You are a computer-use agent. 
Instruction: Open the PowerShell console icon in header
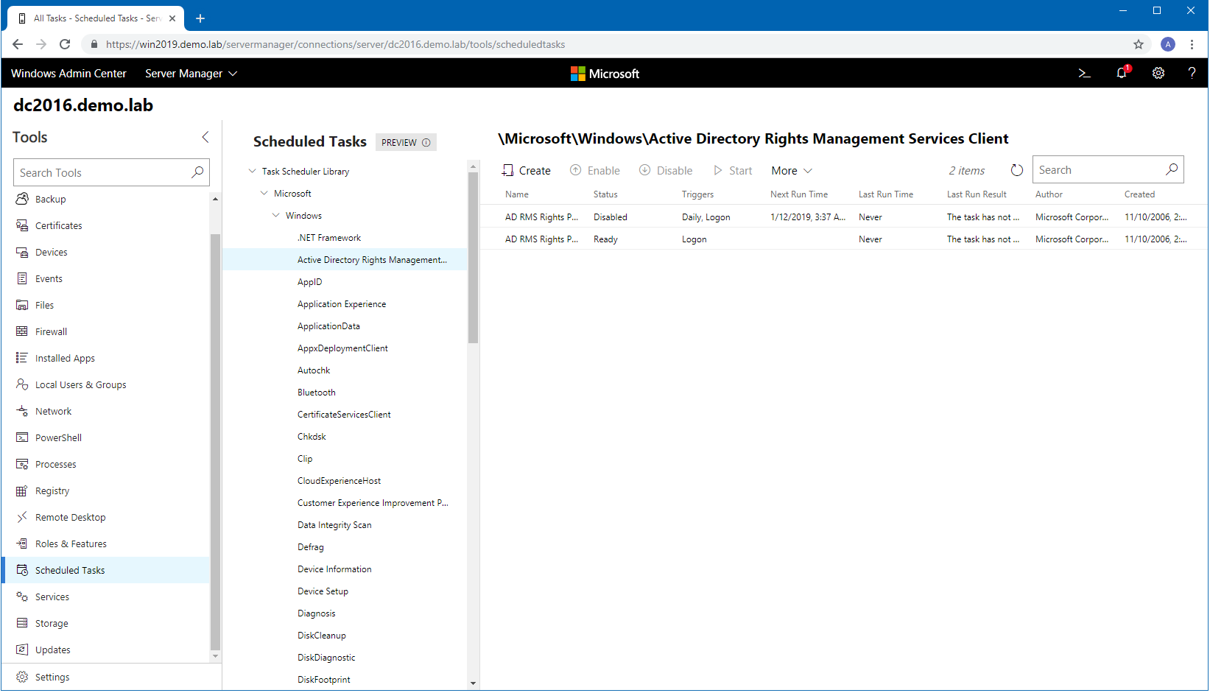click(x=1084, y=73)
